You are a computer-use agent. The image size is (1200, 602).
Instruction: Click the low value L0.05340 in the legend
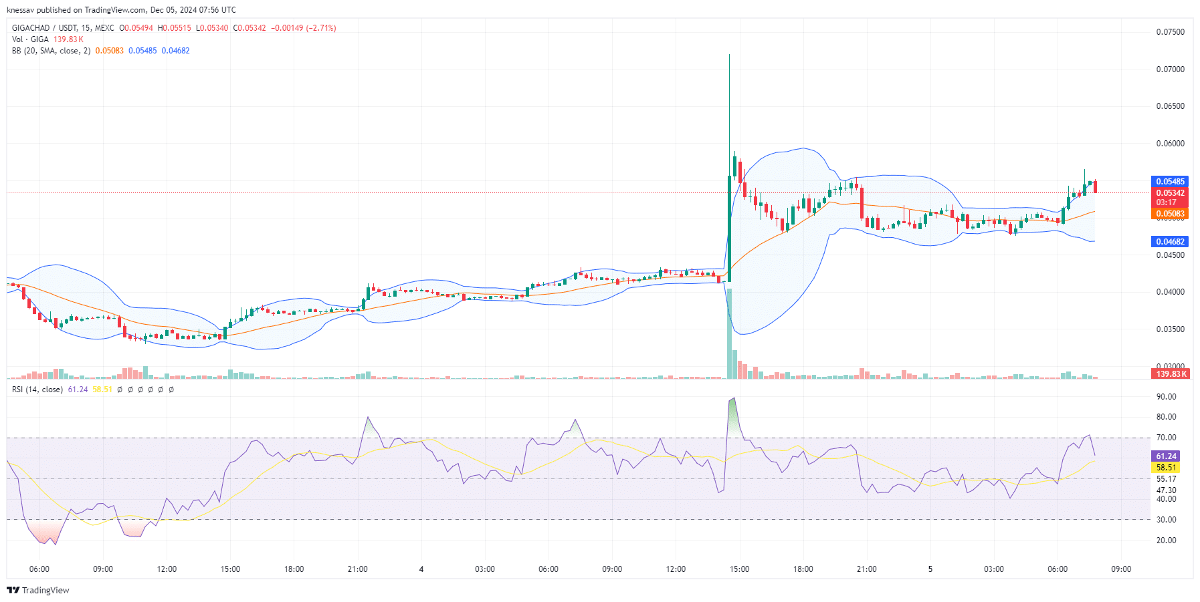[211, 28]
